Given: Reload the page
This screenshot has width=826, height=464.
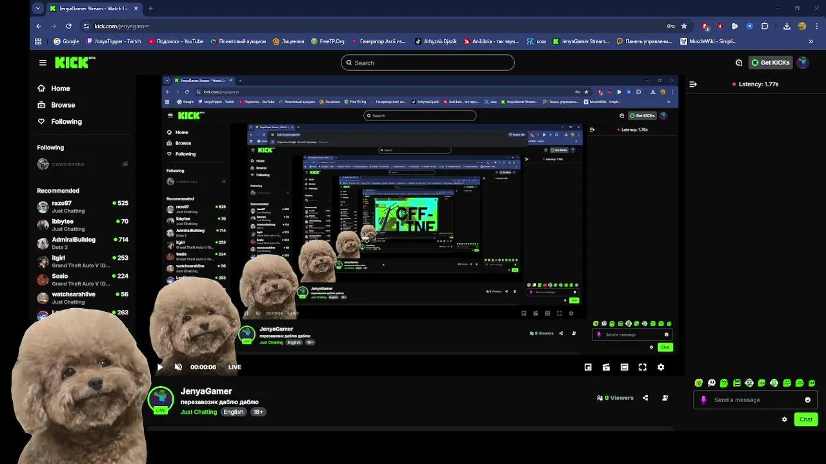Looking at the screenshot, I should [x=68, y=26].
